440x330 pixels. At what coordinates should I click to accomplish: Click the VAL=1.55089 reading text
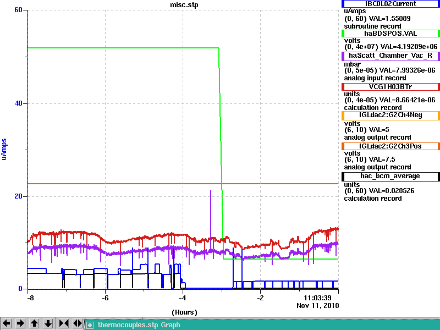[389, 19]
